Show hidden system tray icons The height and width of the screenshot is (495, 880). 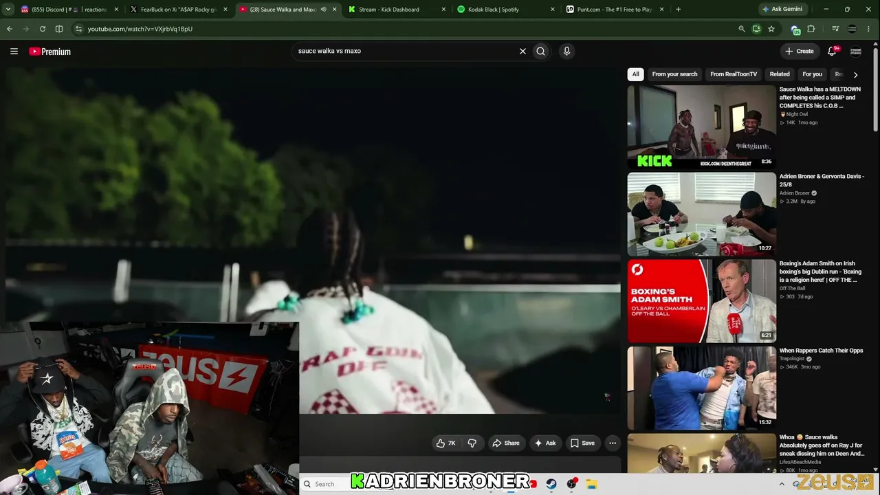pos(782,484)
